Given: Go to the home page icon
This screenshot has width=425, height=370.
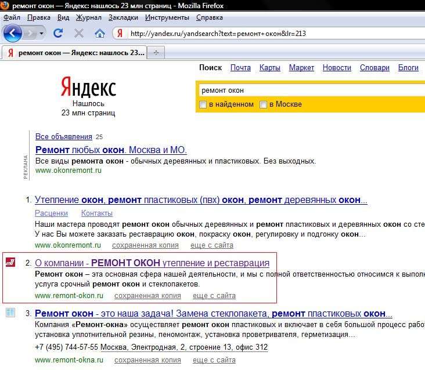Looking at the screenshot, I should 99,33.
